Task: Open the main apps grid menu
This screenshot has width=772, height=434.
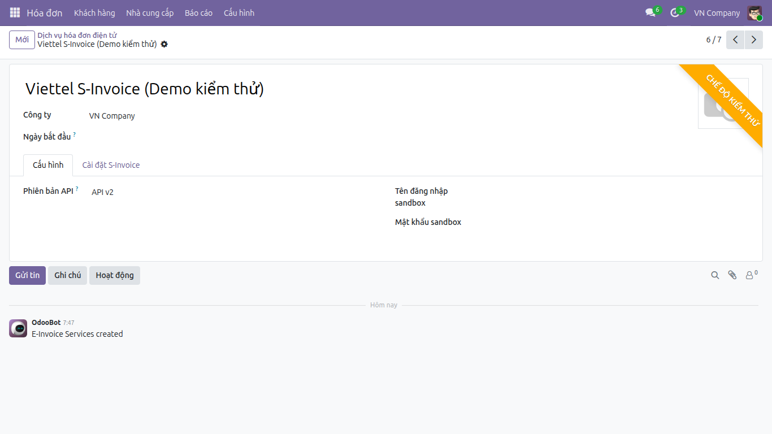Action: click(x=15, y=12)
